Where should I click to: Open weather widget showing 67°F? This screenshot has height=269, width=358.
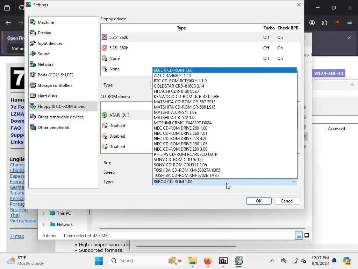[25, 261]
